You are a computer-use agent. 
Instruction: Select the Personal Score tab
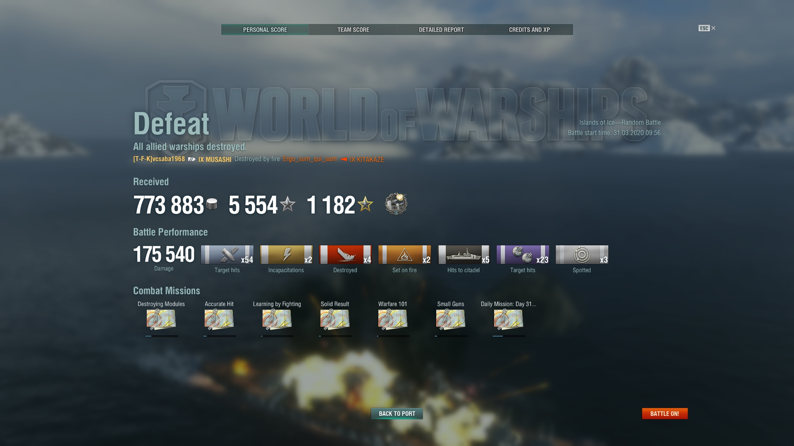click(265, 30)
